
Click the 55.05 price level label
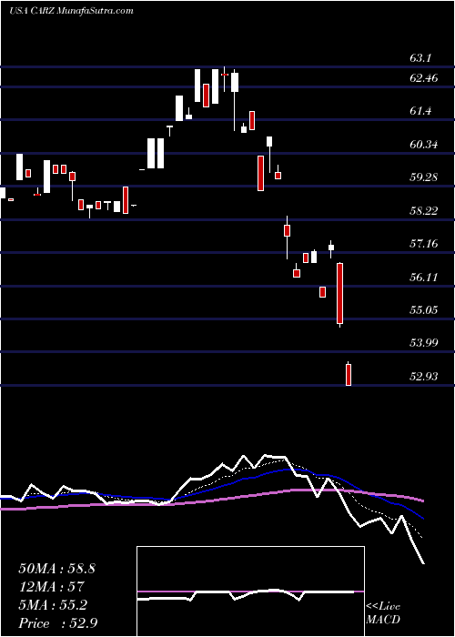click(424, 310)
